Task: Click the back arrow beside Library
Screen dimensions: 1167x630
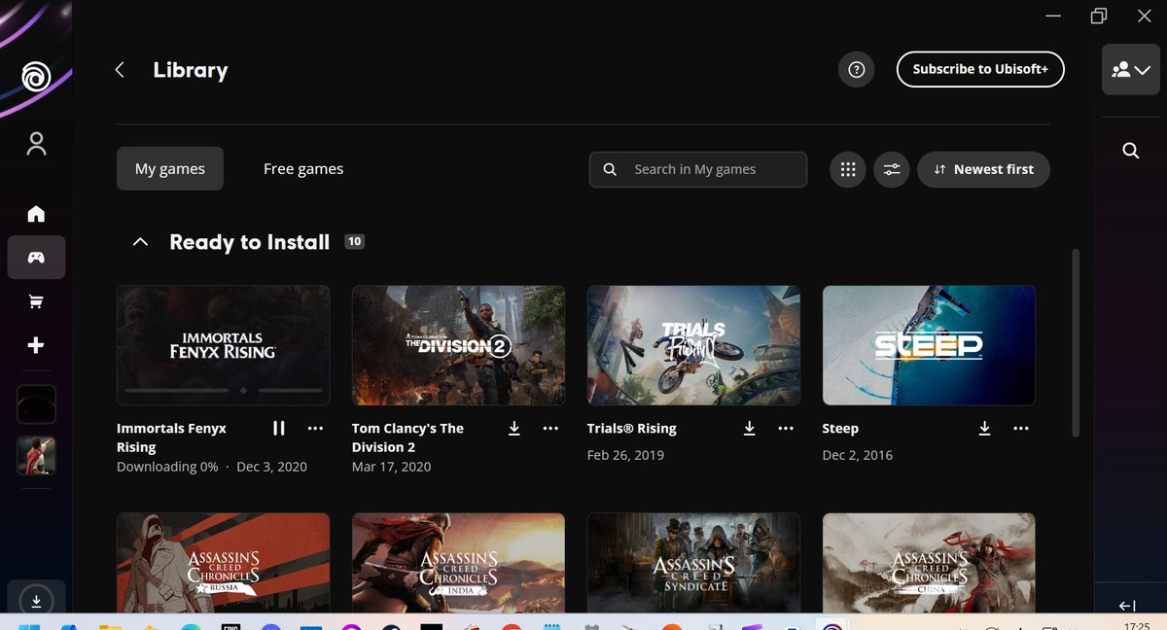Action: coord(120,70)
